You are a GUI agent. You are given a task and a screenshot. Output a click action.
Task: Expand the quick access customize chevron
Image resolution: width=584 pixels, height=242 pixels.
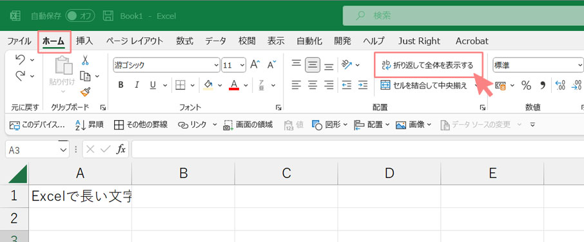532,125
